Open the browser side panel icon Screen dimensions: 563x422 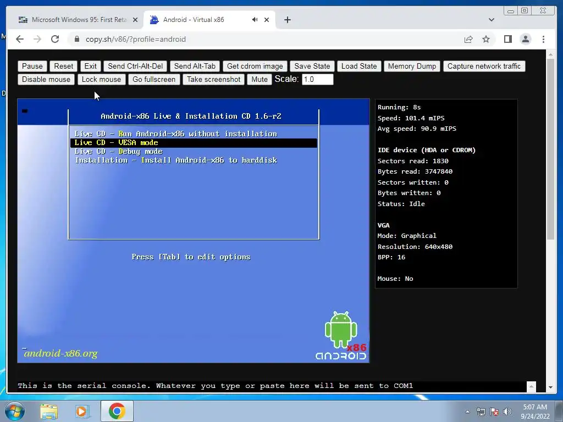[x=507, y=39]
